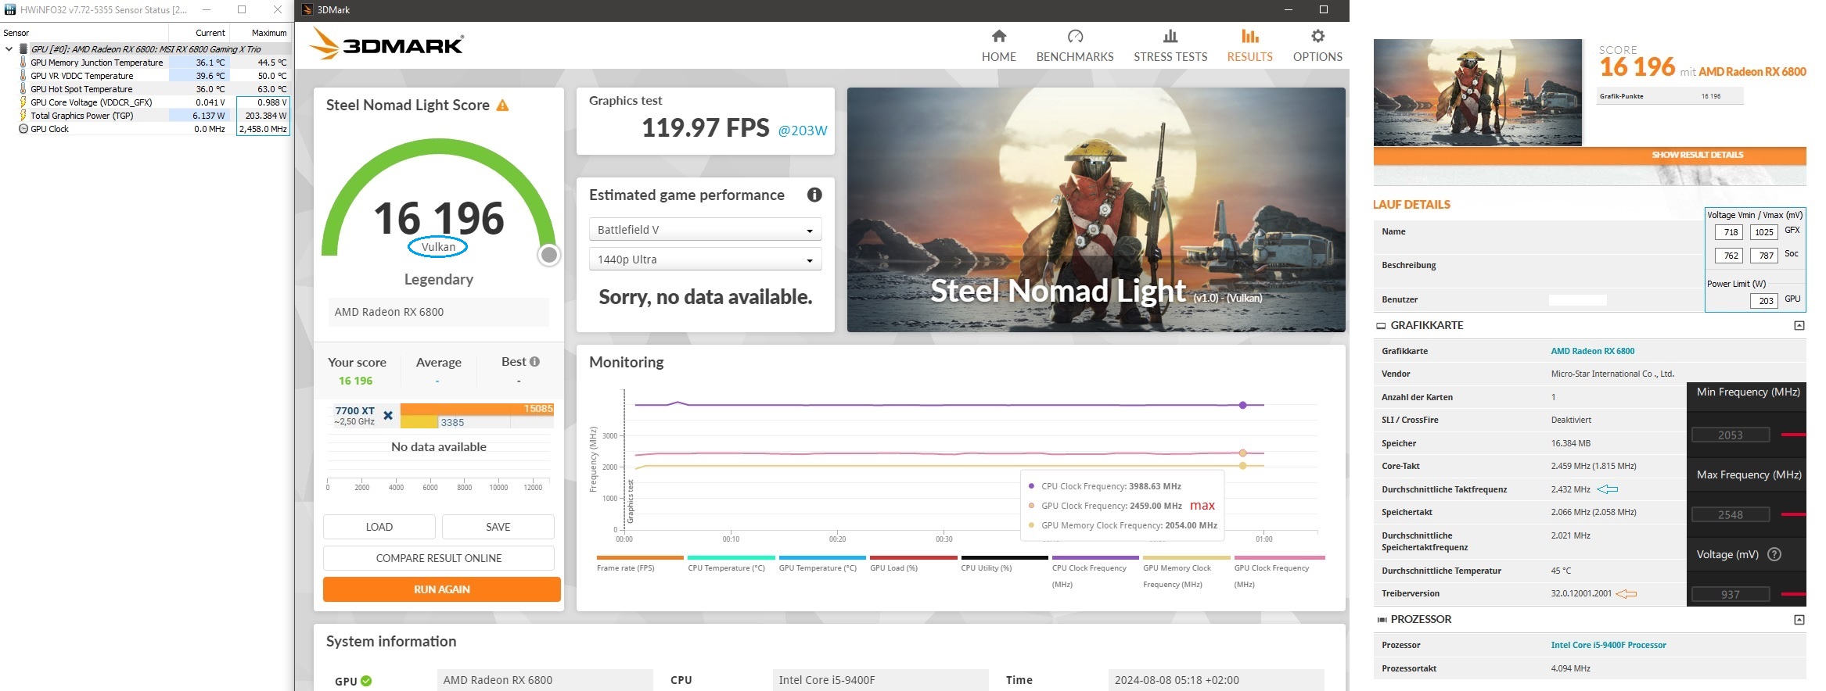This screenshot has height=691, width=1826.
Task: Click the Voltage red slider
Action: tap(1793, 594)
